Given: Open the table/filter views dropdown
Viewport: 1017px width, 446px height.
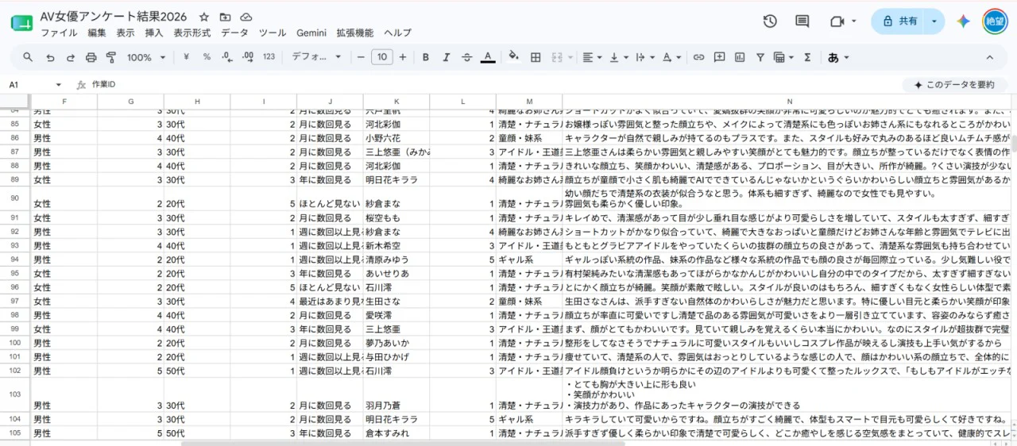Looking at the screenshot, I should [x=783, y=57].
